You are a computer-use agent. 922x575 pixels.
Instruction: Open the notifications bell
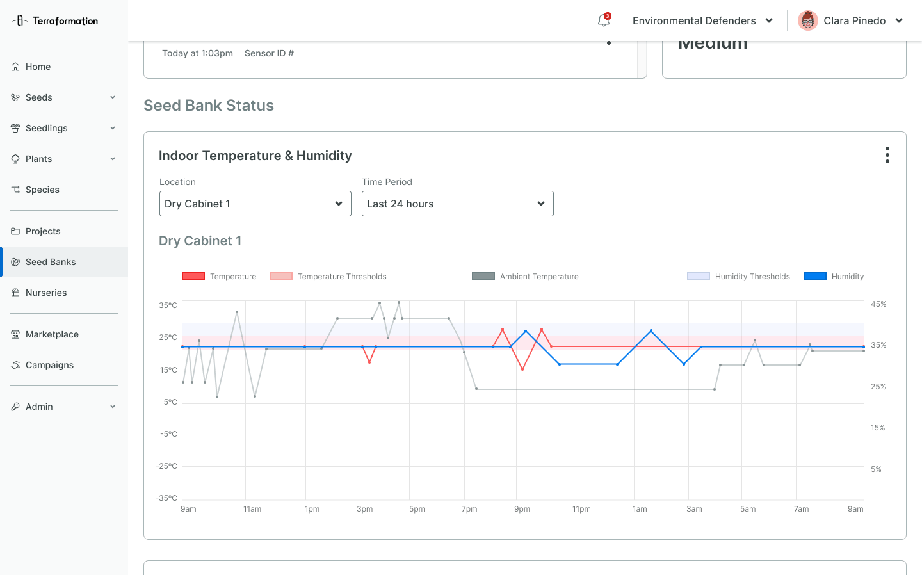pyautogui.click(x=604, y=20)
